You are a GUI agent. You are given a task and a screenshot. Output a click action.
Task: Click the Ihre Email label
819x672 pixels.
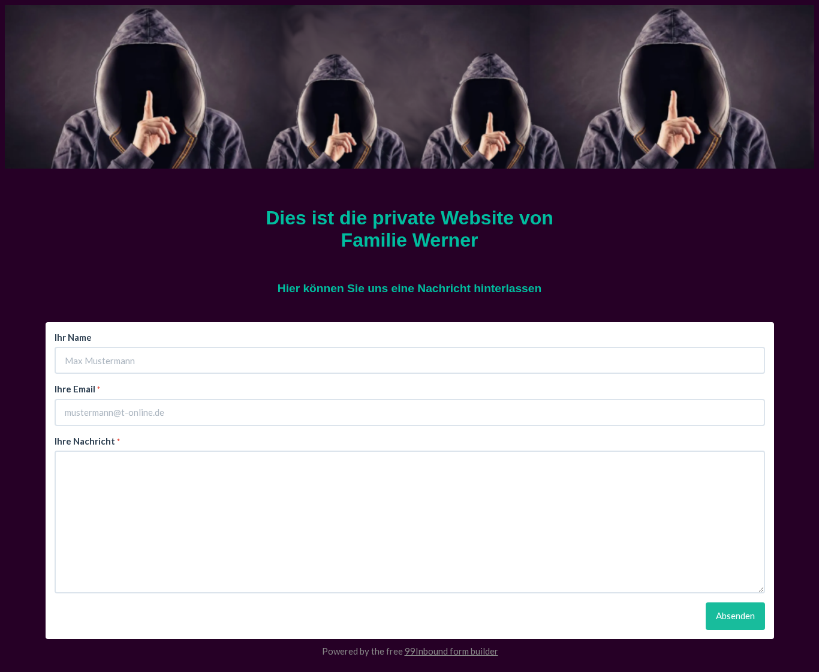tap(75, 389)
